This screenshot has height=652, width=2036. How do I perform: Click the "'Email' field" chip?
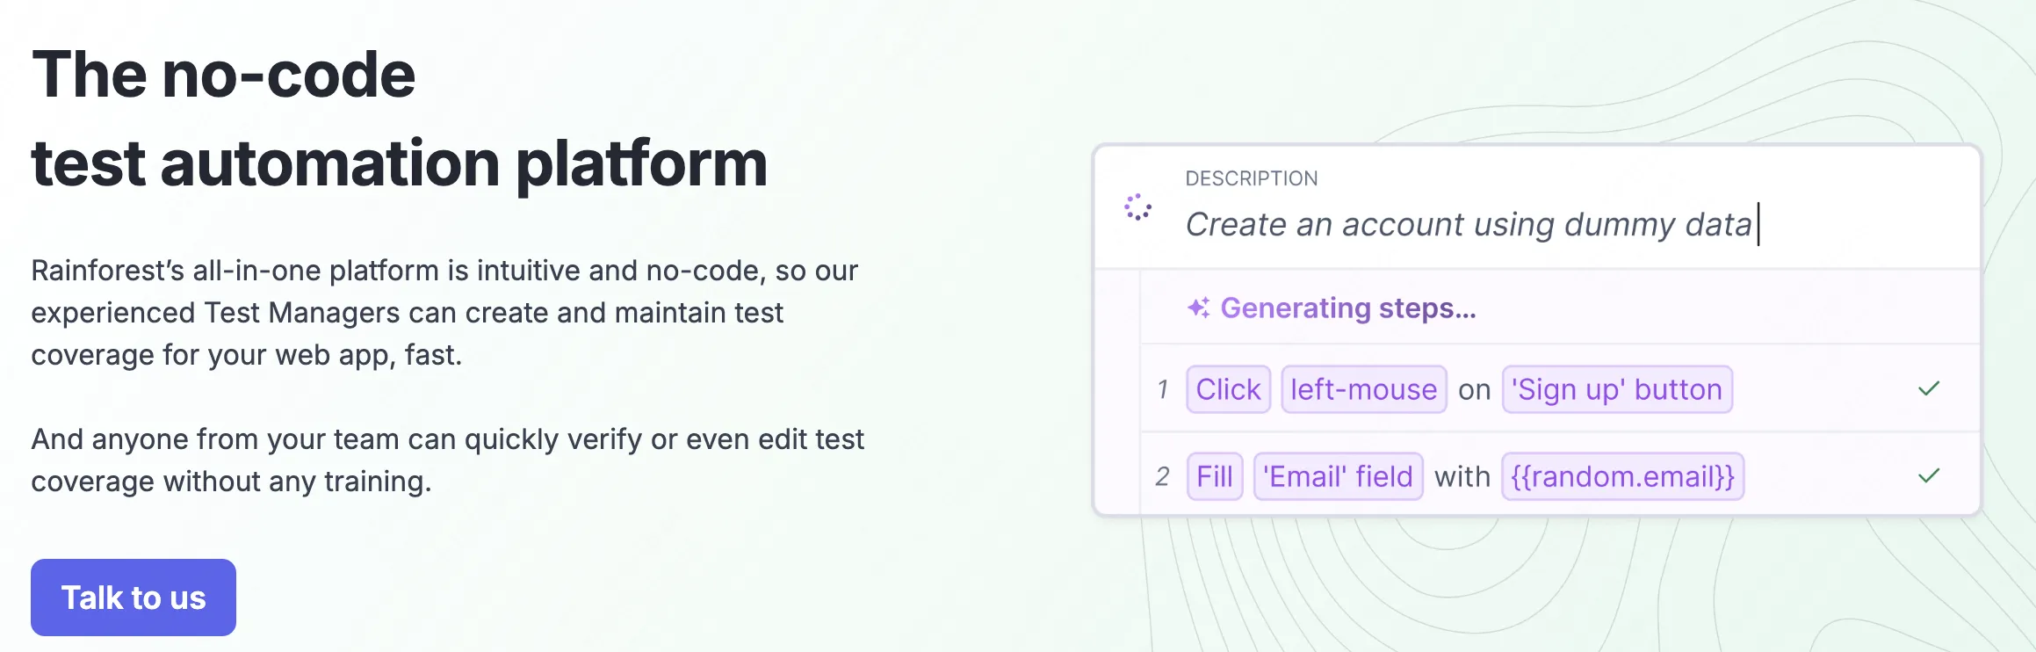click(1338, 476)
